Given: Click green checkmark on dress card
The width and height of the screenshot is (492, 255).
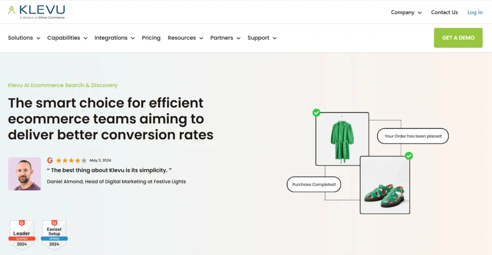Looking at the screenshot, I should [x=316, y=112].
